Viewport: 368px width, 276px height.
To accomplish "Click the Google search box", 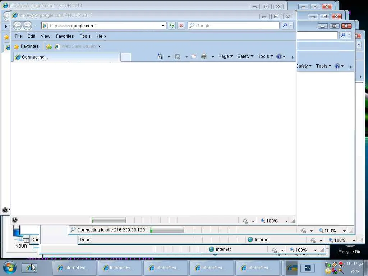I will [234, 26].
